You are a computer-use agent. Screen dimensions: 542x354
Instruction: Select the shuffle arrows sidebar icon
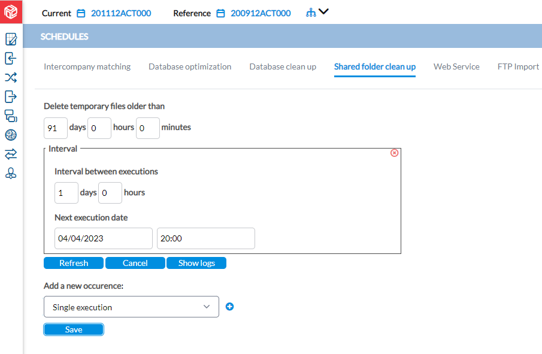point(11,77)
